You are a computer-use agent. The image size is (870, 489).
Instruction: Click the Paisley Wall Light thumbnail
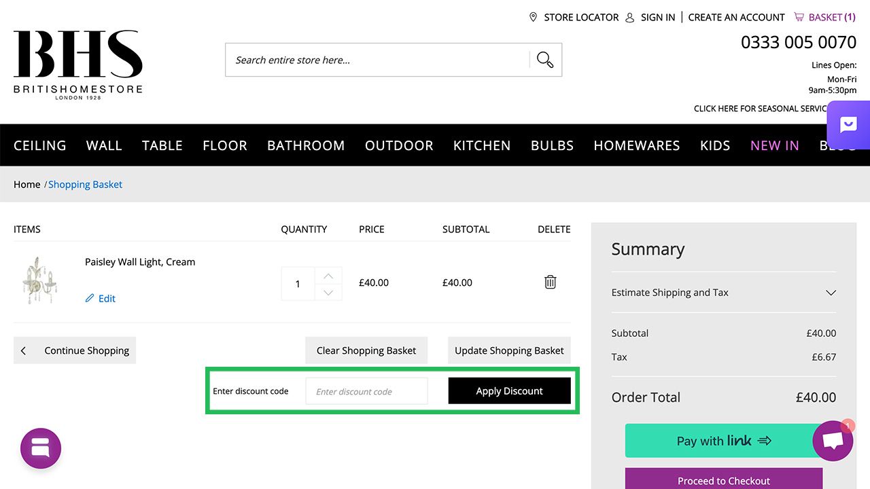point(39,280)
